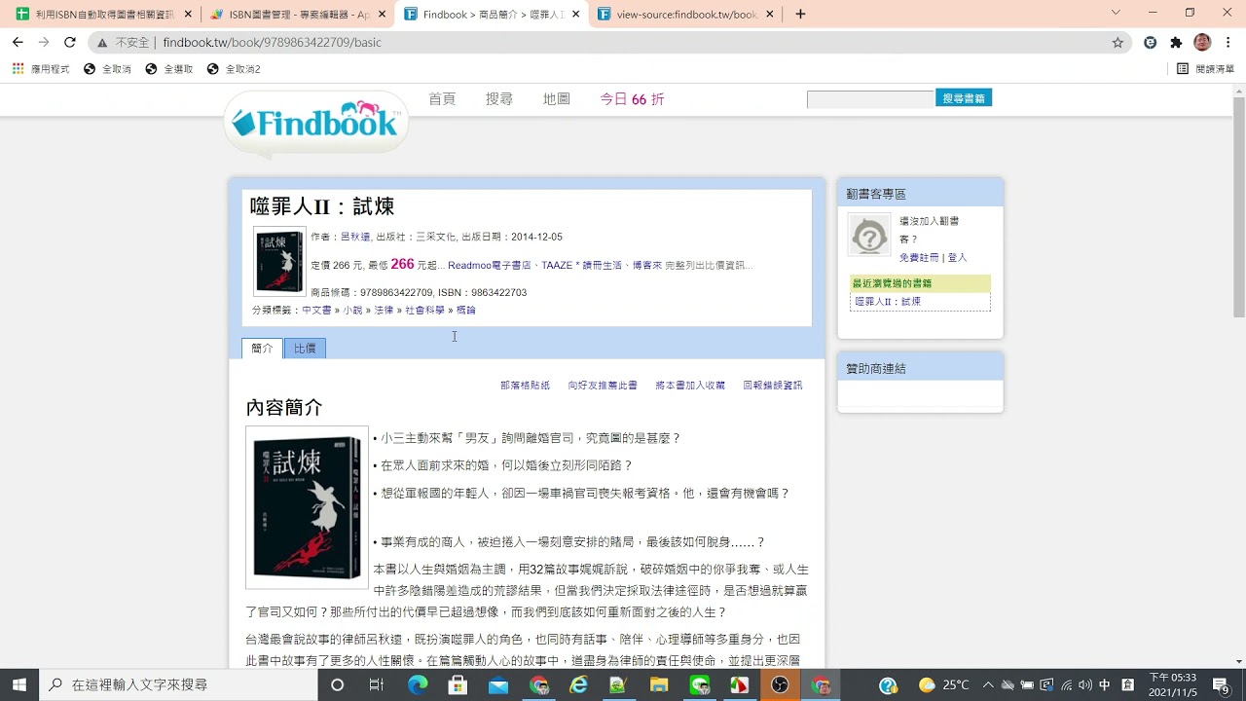Open the Chrome three-dot menu
Viewport: 1246px width, 701px height.
(x=1228, y=42)
